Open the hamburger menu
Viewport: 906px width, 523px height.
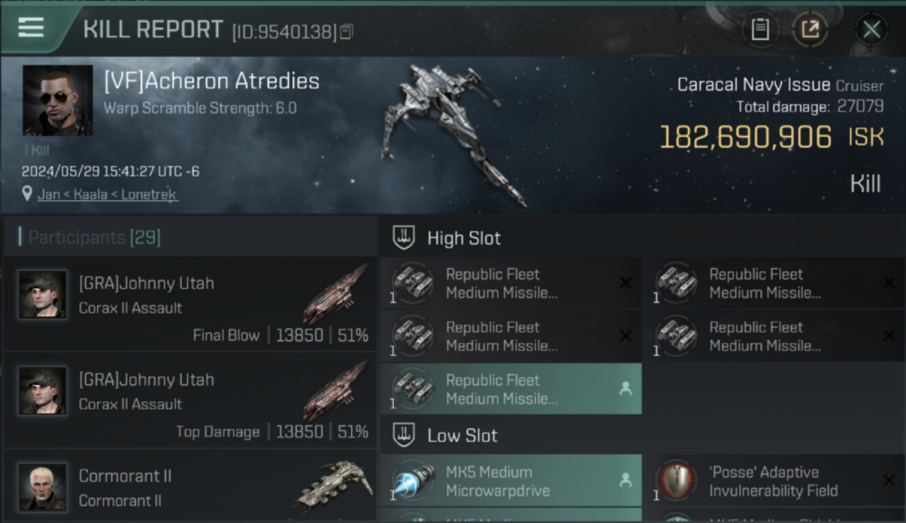click(x=31, y=28)
